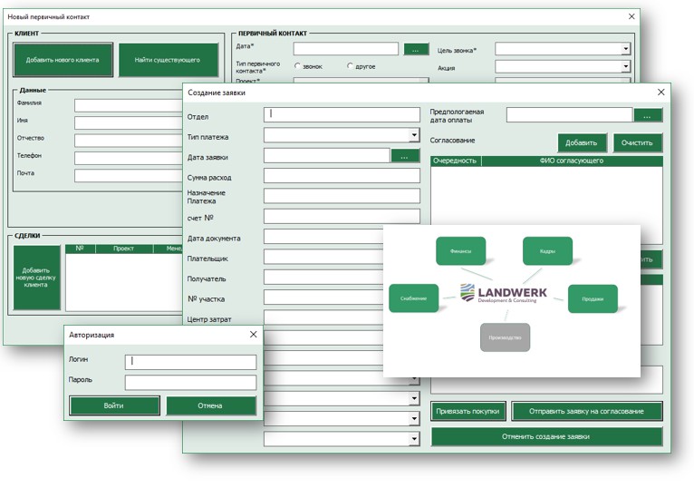This screenshot has height=488, width=694.
Task: Click the 'Предпологаемая дата оплаты' input field
Action: [570, 115]
